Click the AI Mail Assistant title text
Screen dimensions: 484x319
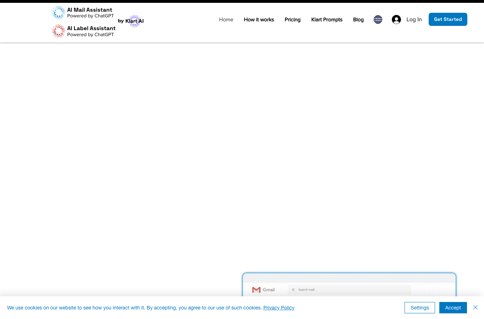pyautogui.click(x=90, y=10)
